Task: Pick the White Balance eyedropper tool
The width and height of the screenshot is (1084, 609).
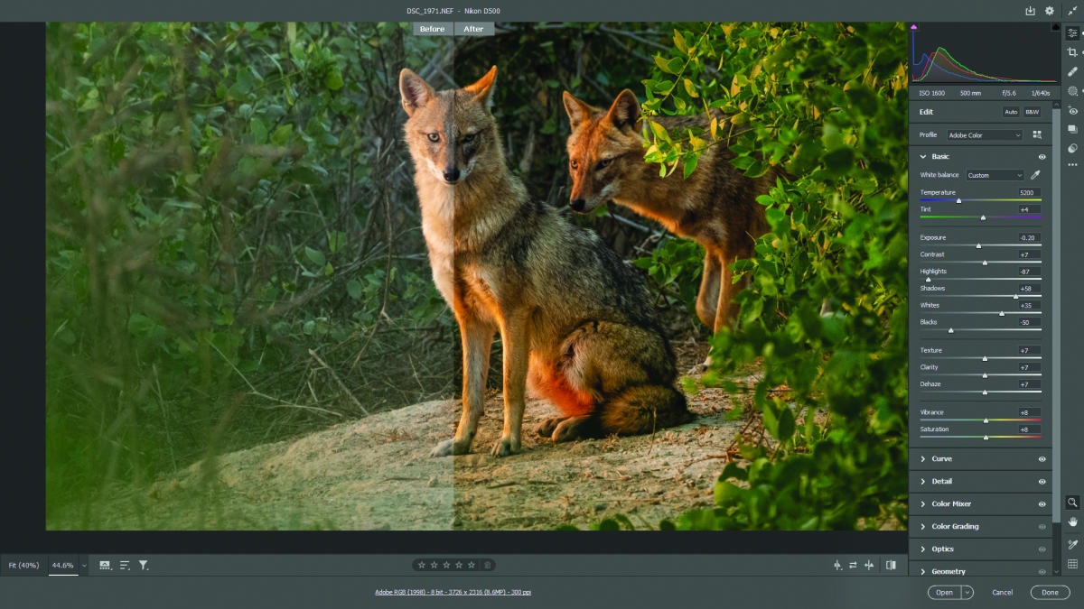Action: click(1036, 175)
